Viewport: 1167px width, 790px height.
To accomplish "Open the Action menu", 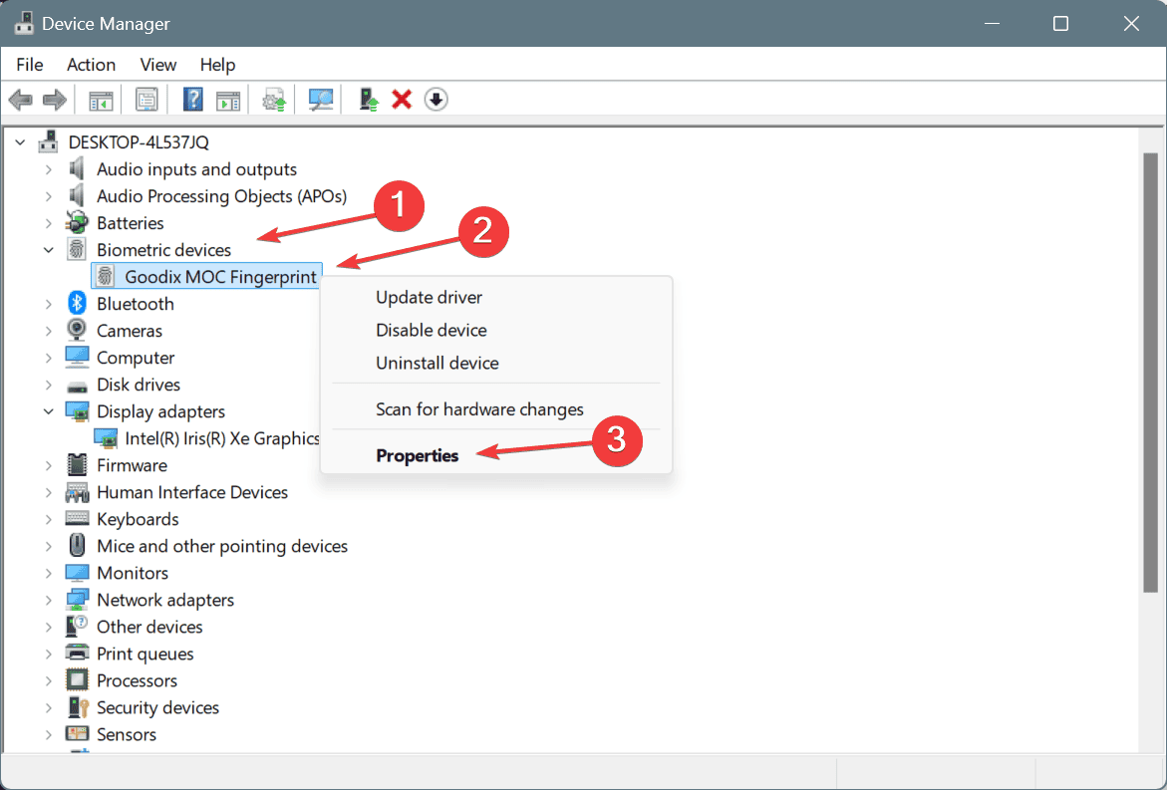I will 91,65.
